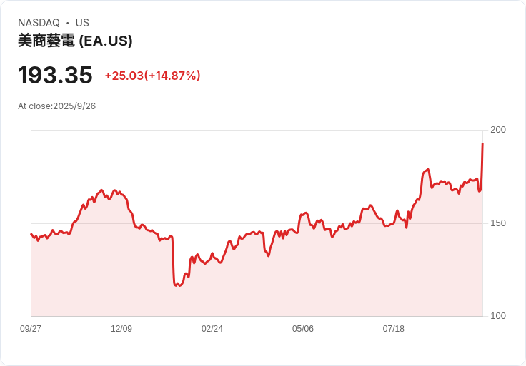Click the 100 price axis label
Screen dimensions: 526x366
click(498, 316)
